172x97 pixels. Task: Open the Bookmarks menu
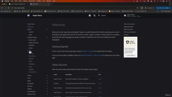coord(32,1)
